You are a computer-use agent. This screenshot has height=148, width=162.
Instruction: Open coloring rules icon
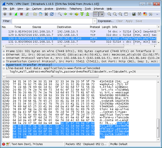pos(145,14)
